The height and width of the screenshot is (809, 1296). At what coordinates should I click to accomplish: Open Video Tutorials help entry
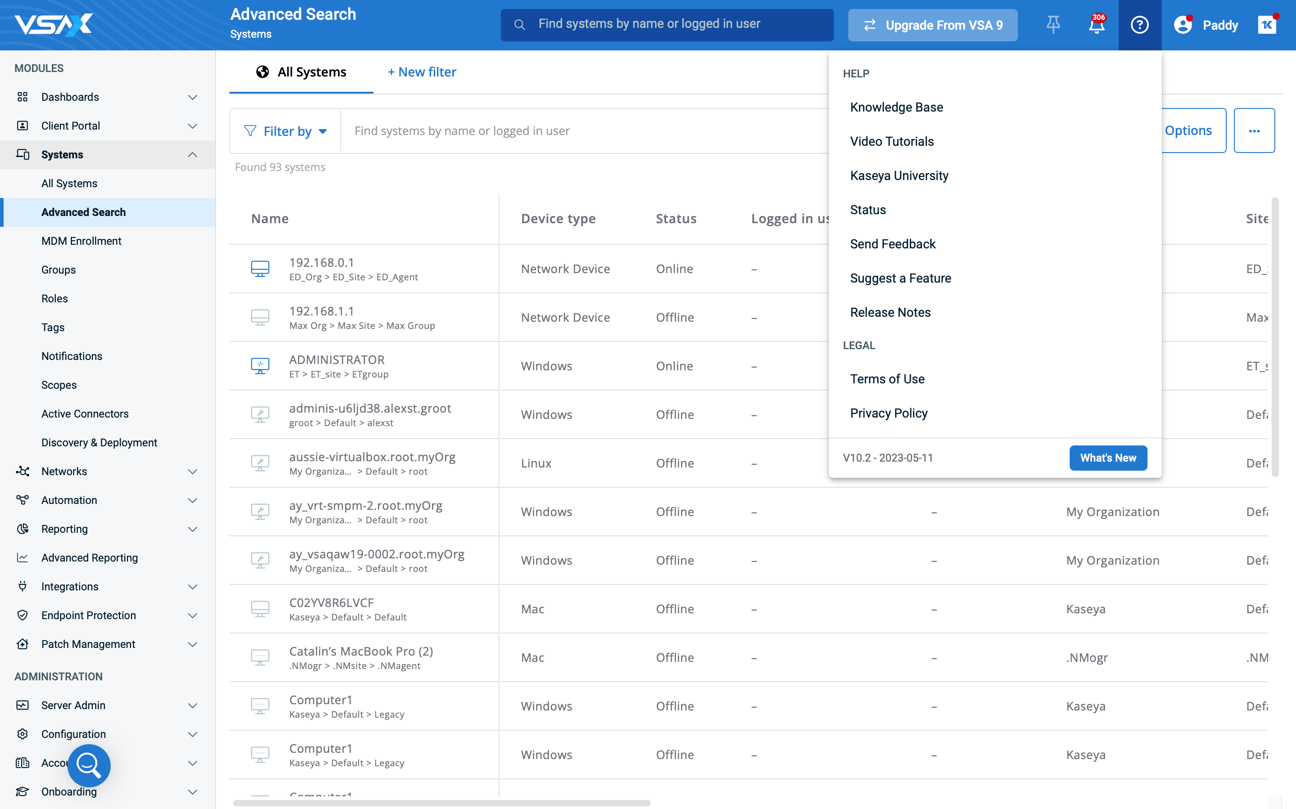coord(891,141)
